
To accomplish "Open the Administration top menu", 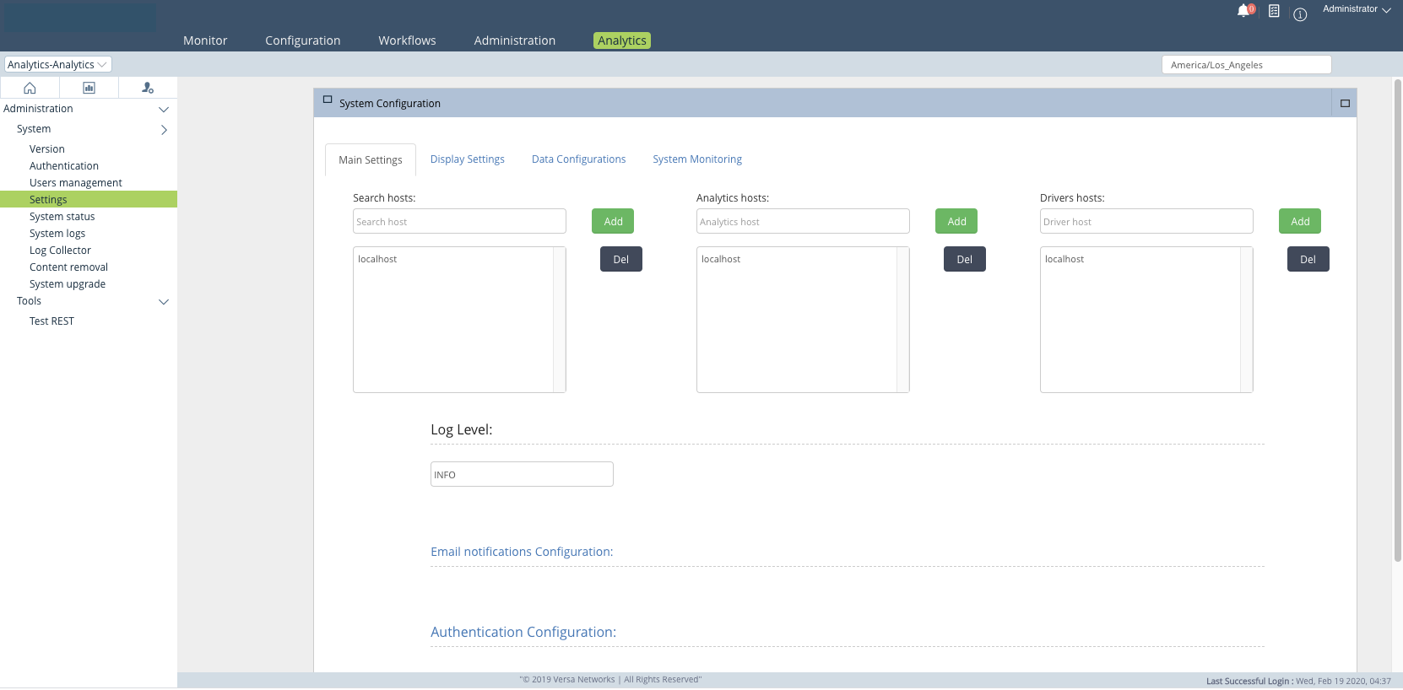I will pyautogui.click(x=515, y=40).
